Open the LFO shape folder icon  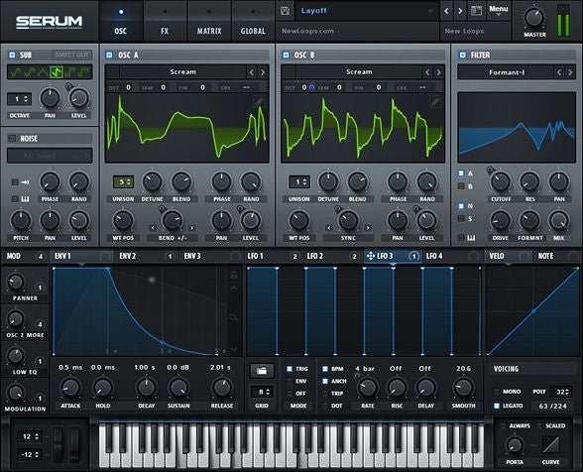[262, 371]
